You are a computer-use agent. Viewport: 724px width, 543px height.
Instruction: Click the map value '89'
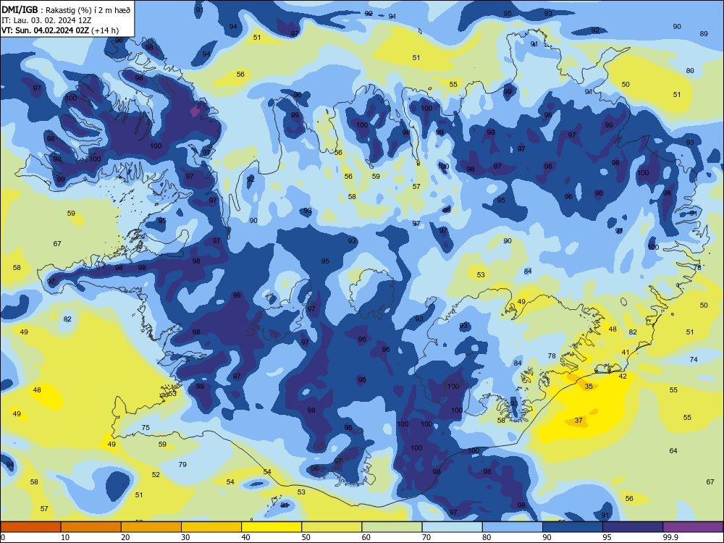click(704, 34)
